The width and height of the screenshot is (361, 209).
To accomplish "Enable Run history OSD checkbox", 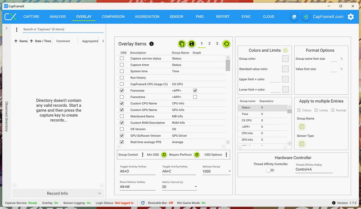I will 122,78.
